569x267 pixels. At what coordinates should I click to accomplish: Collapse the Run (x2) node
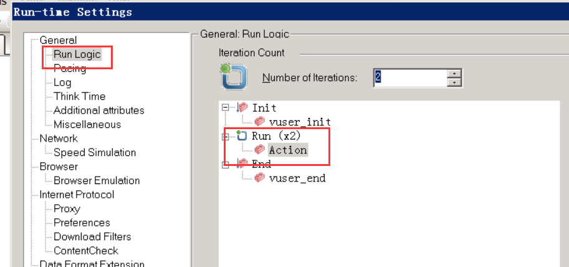tap(226, 136)
